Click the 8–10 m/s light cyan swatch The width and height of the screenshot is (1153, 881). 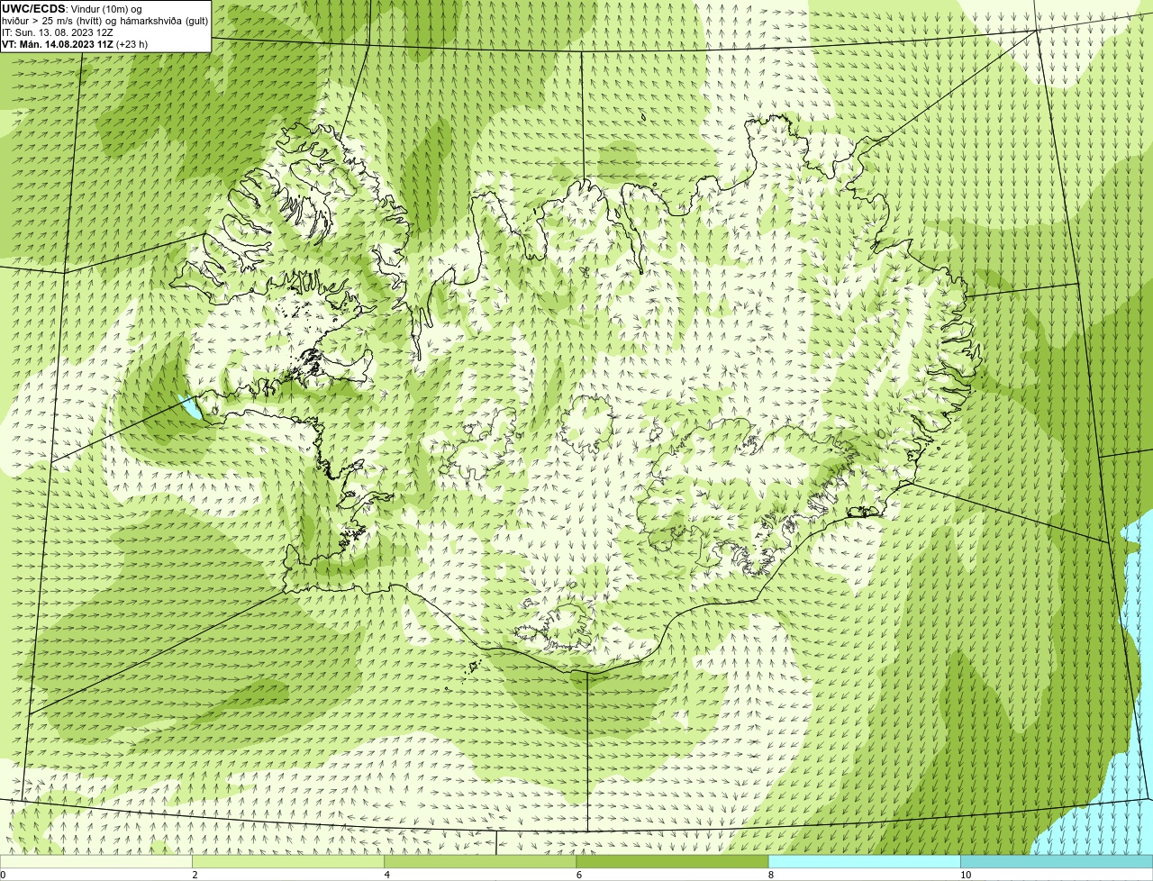[x=864, y=861]
